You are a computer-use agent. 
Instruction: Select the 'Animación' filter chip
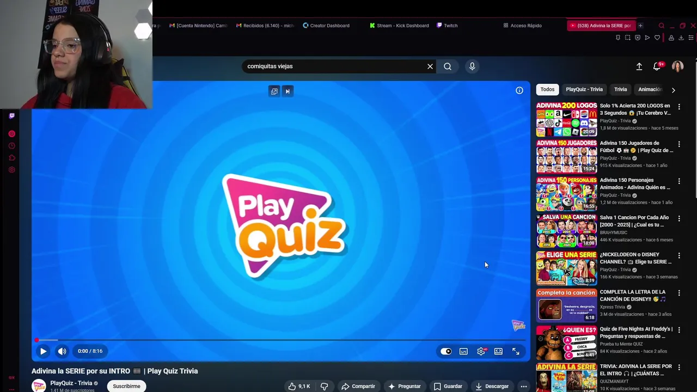coord(650,89)
